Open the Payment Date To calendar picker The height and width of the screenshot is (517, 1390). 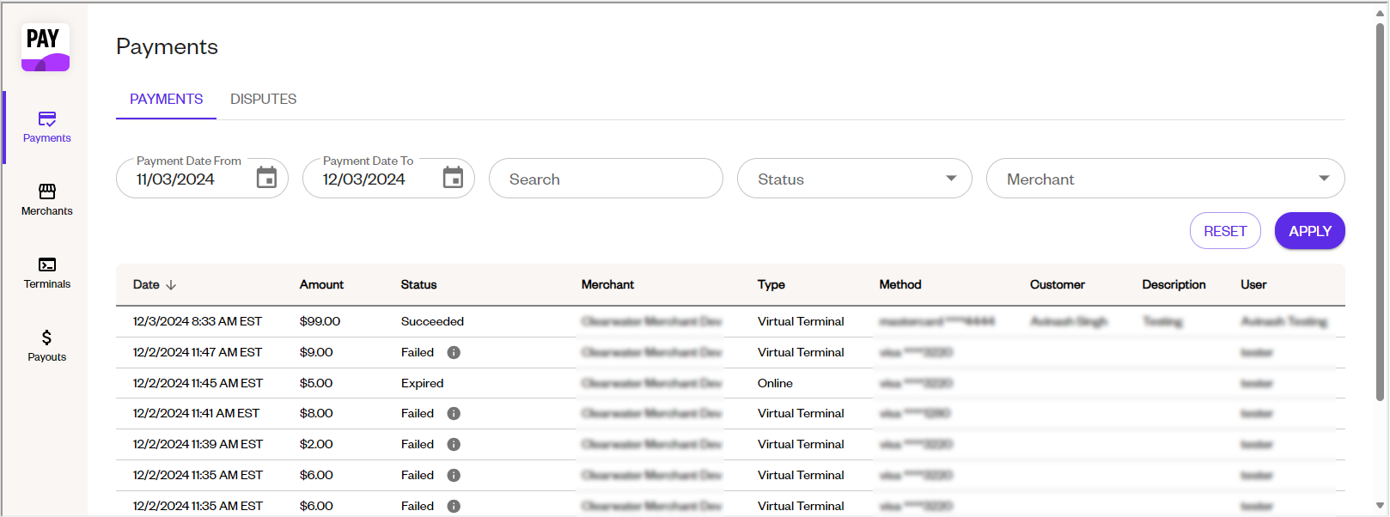[454, 178]
